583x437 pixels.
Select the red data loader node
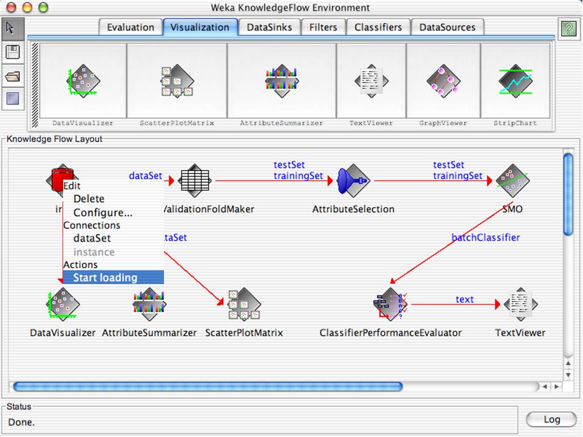click(60, 178)
